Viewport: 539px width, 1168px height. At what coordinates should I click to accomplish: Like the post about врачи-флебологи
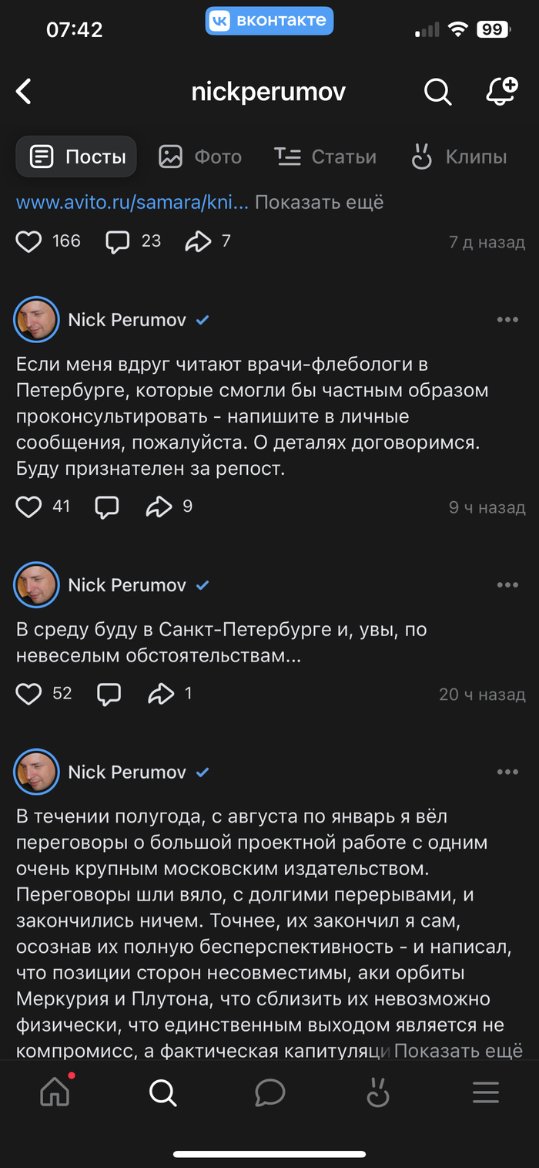click(x=28, y=507)
